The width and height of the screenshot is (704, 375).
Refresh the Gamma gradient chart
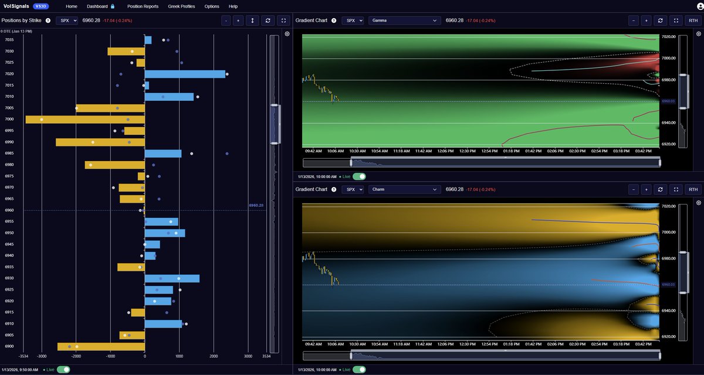click(x=661, y=20)
